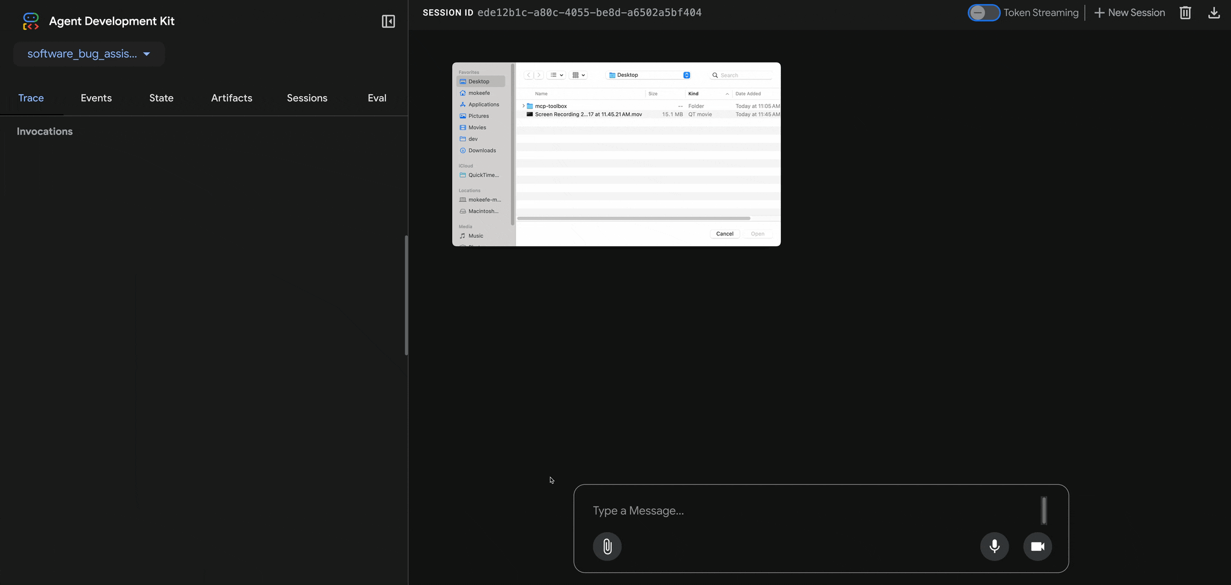The image size is (1231, 585).
Task: Click the Type a Message input field
Action: point(814,511)
